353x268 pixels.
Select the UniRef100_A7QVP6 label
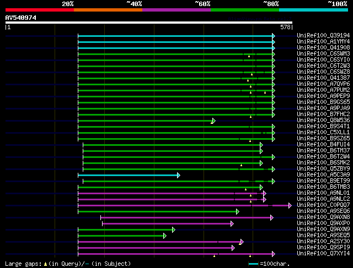point(323,84)
